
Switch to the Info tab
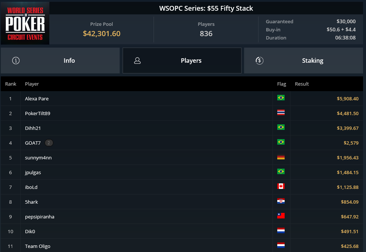(x=60, y=61)
